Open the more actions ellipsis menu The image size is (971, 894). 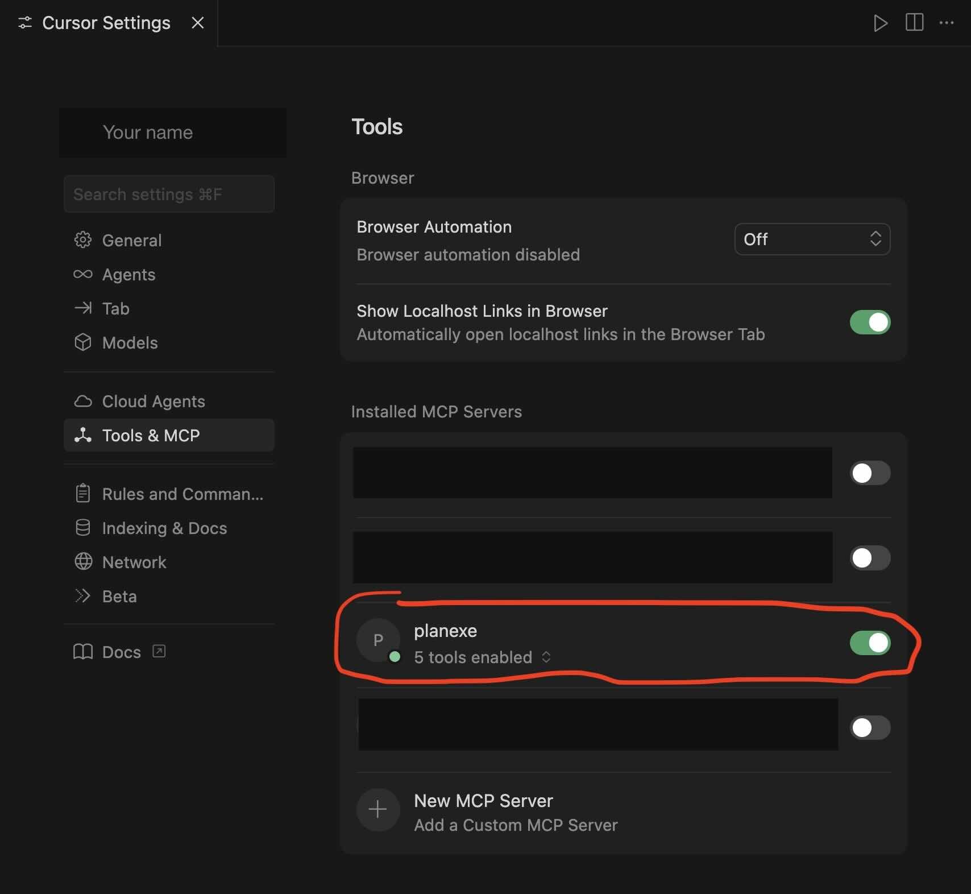pyautogui.click(x=947, y=23)
